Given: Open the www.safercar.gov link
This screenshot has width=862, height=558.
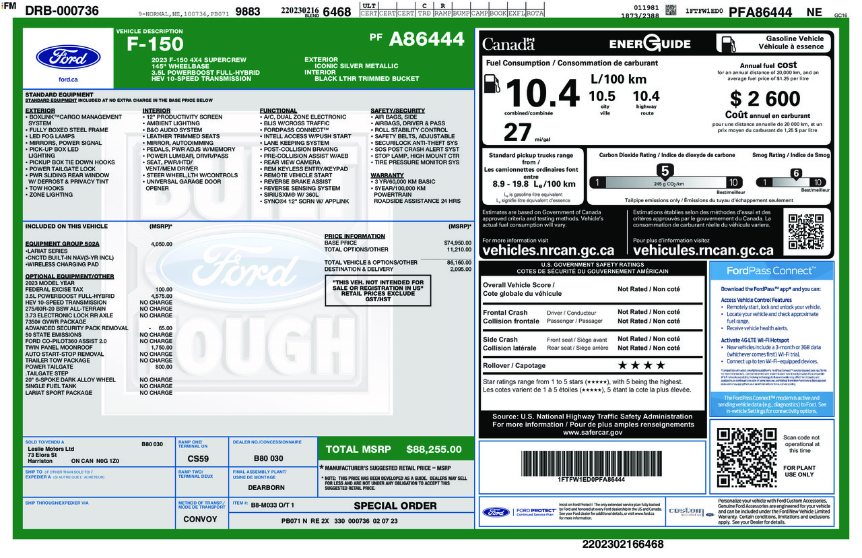Looking at the screenshot, I should 592,433.
